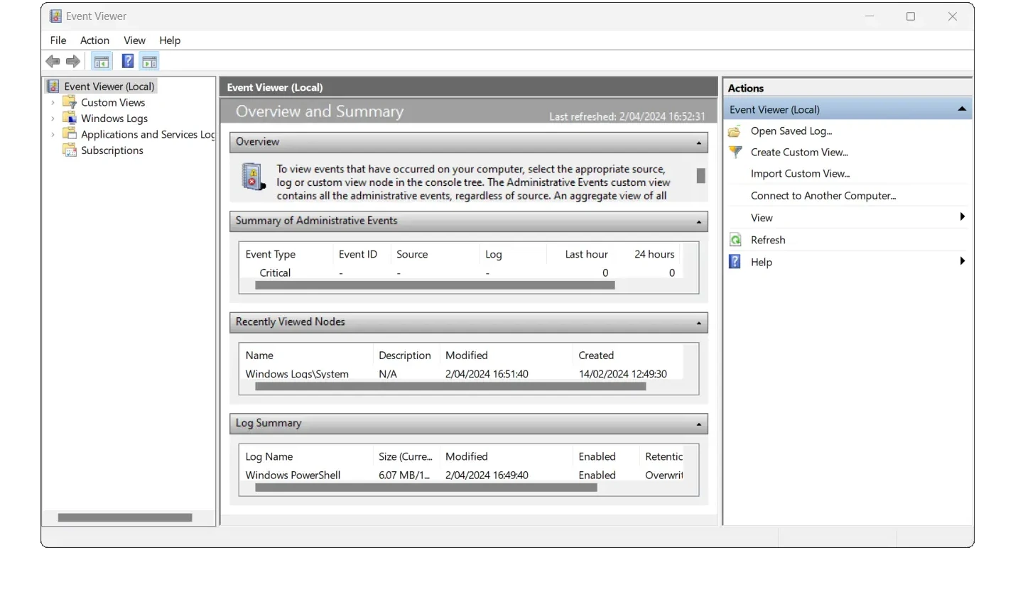This screenshot has height=589, width=1018.
Task: Click the Custom Views folder icon
Action: [x=69, y=102]
